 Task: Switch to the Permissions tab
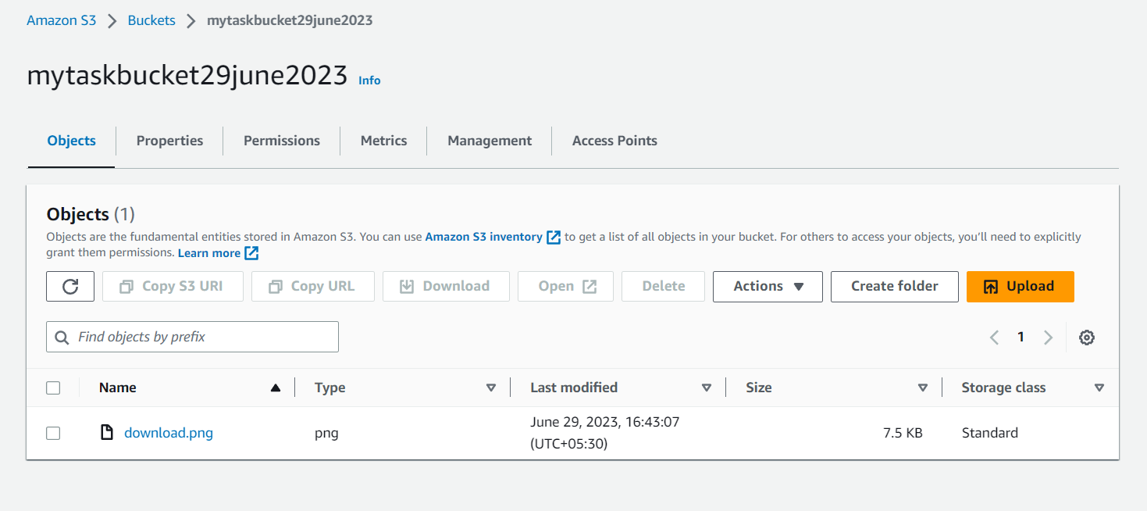click(281, 141)
